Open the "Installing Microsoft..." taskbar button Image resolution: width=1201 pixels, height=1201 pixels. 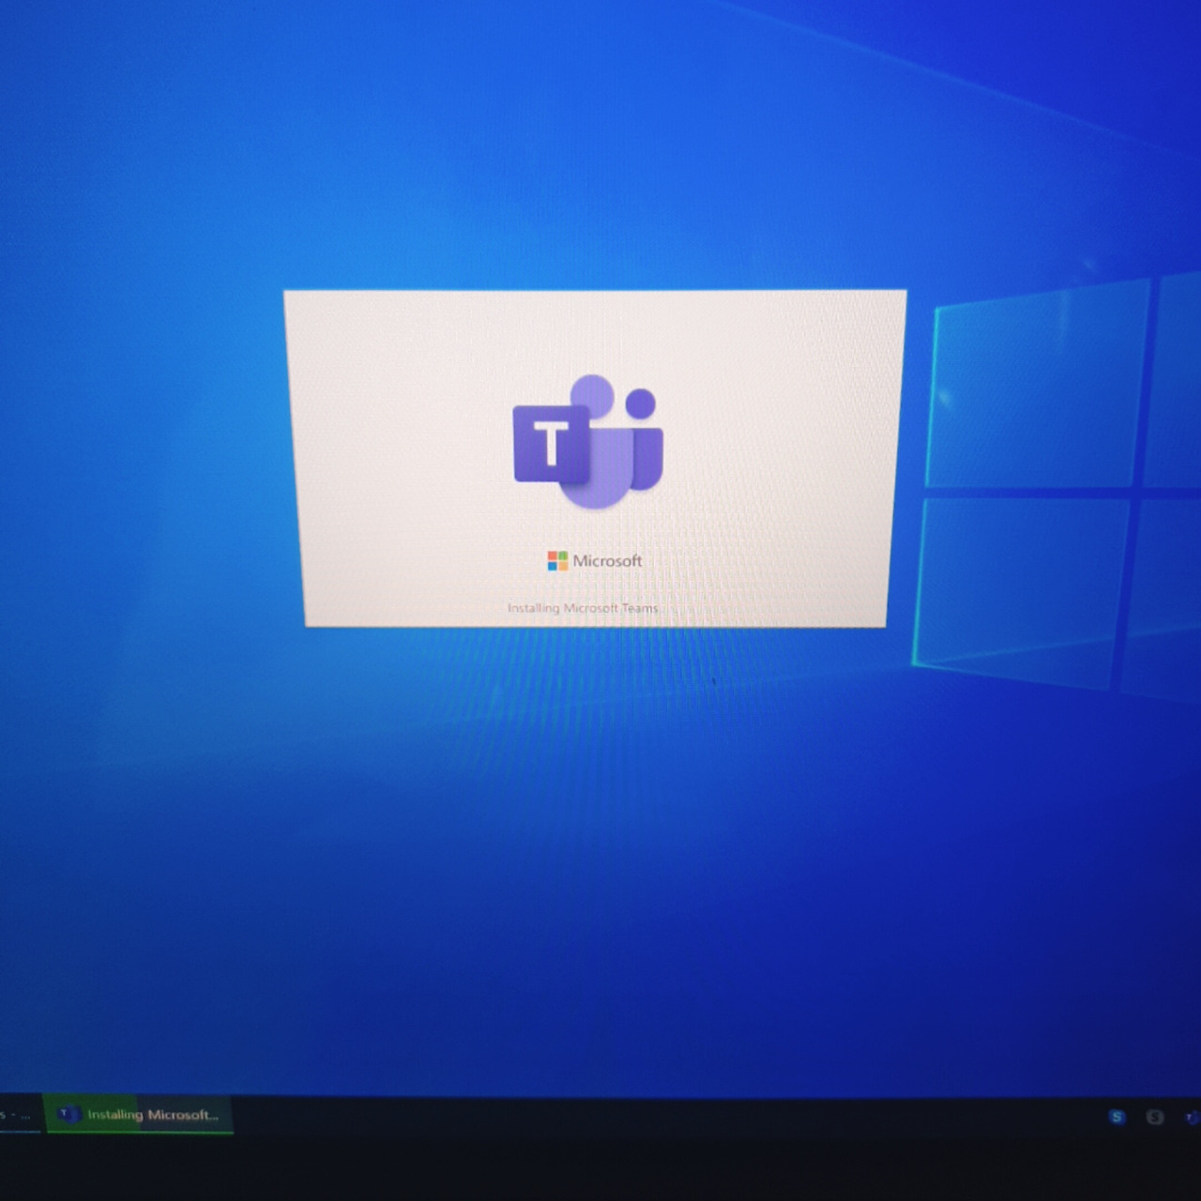(138, 1115)
